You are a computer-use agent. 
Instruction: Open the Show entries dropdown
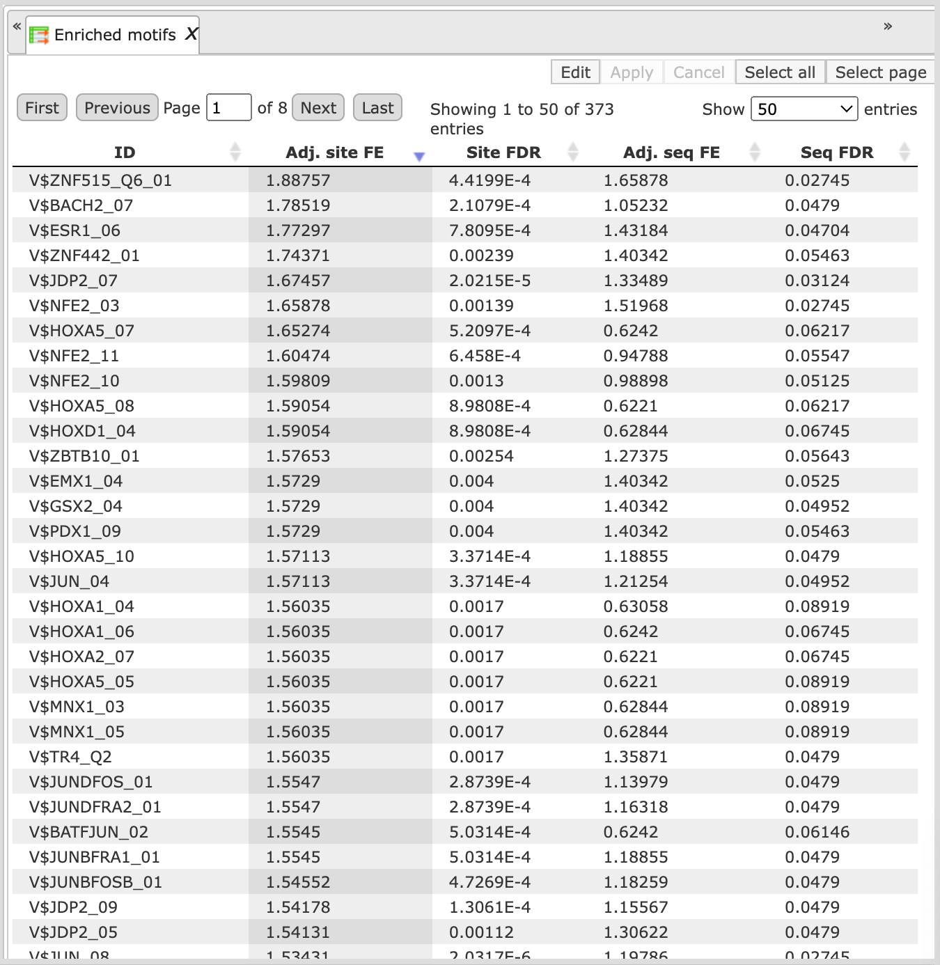pyautogui.click(x=804, y=109)
